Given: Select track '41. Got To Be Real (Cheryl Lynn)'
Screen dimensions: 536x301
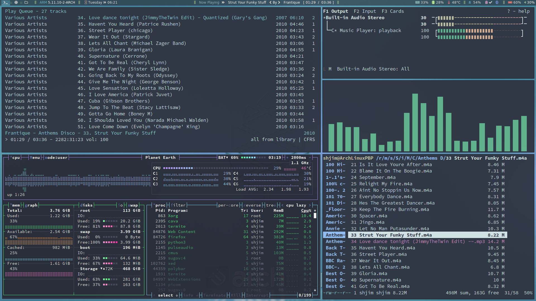Looking at the screenshot, I should pyautogui.click(x=160, y=63).
